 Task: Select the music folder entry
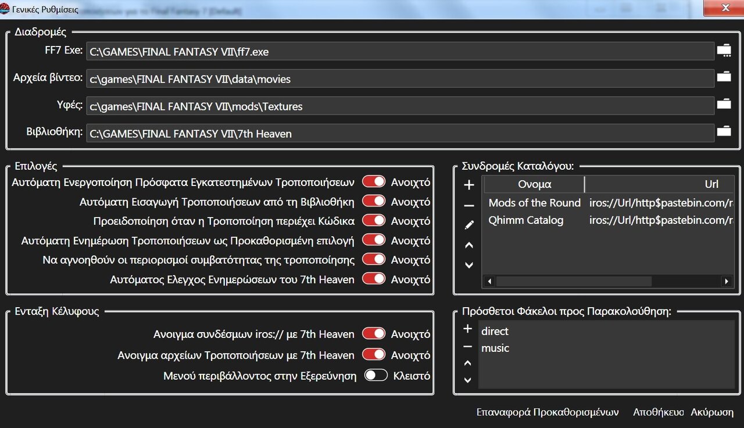pos(495,348)
